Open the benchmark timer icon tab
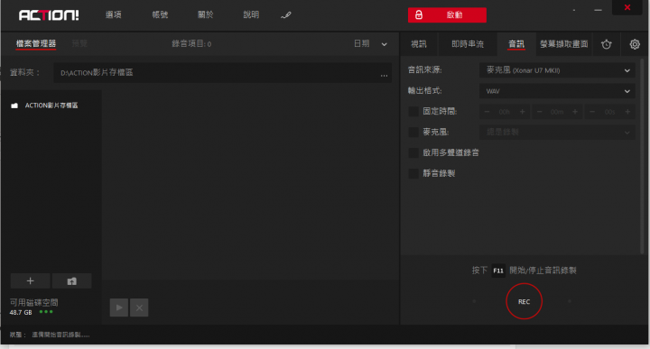The height and width of the screenshot is (349, 650). (606, 44)
